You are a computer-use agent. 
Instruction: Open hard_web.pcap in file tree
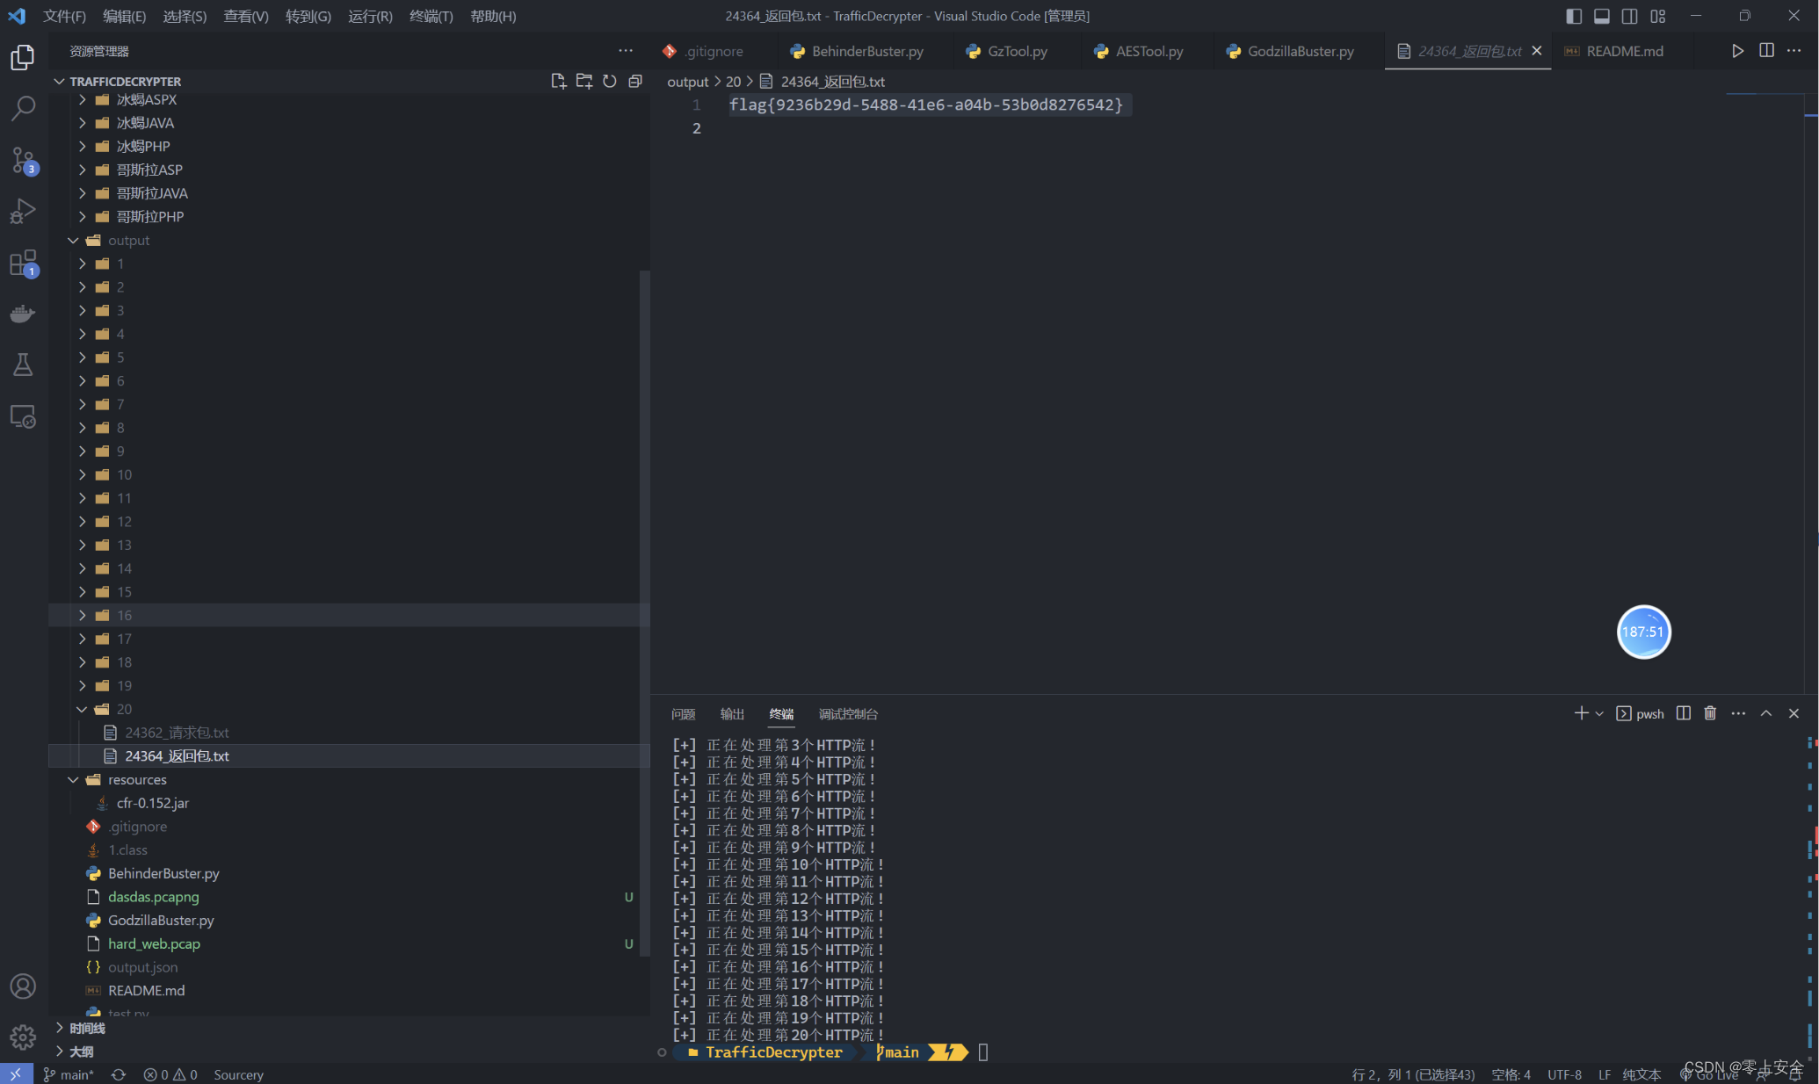[154, 943]
